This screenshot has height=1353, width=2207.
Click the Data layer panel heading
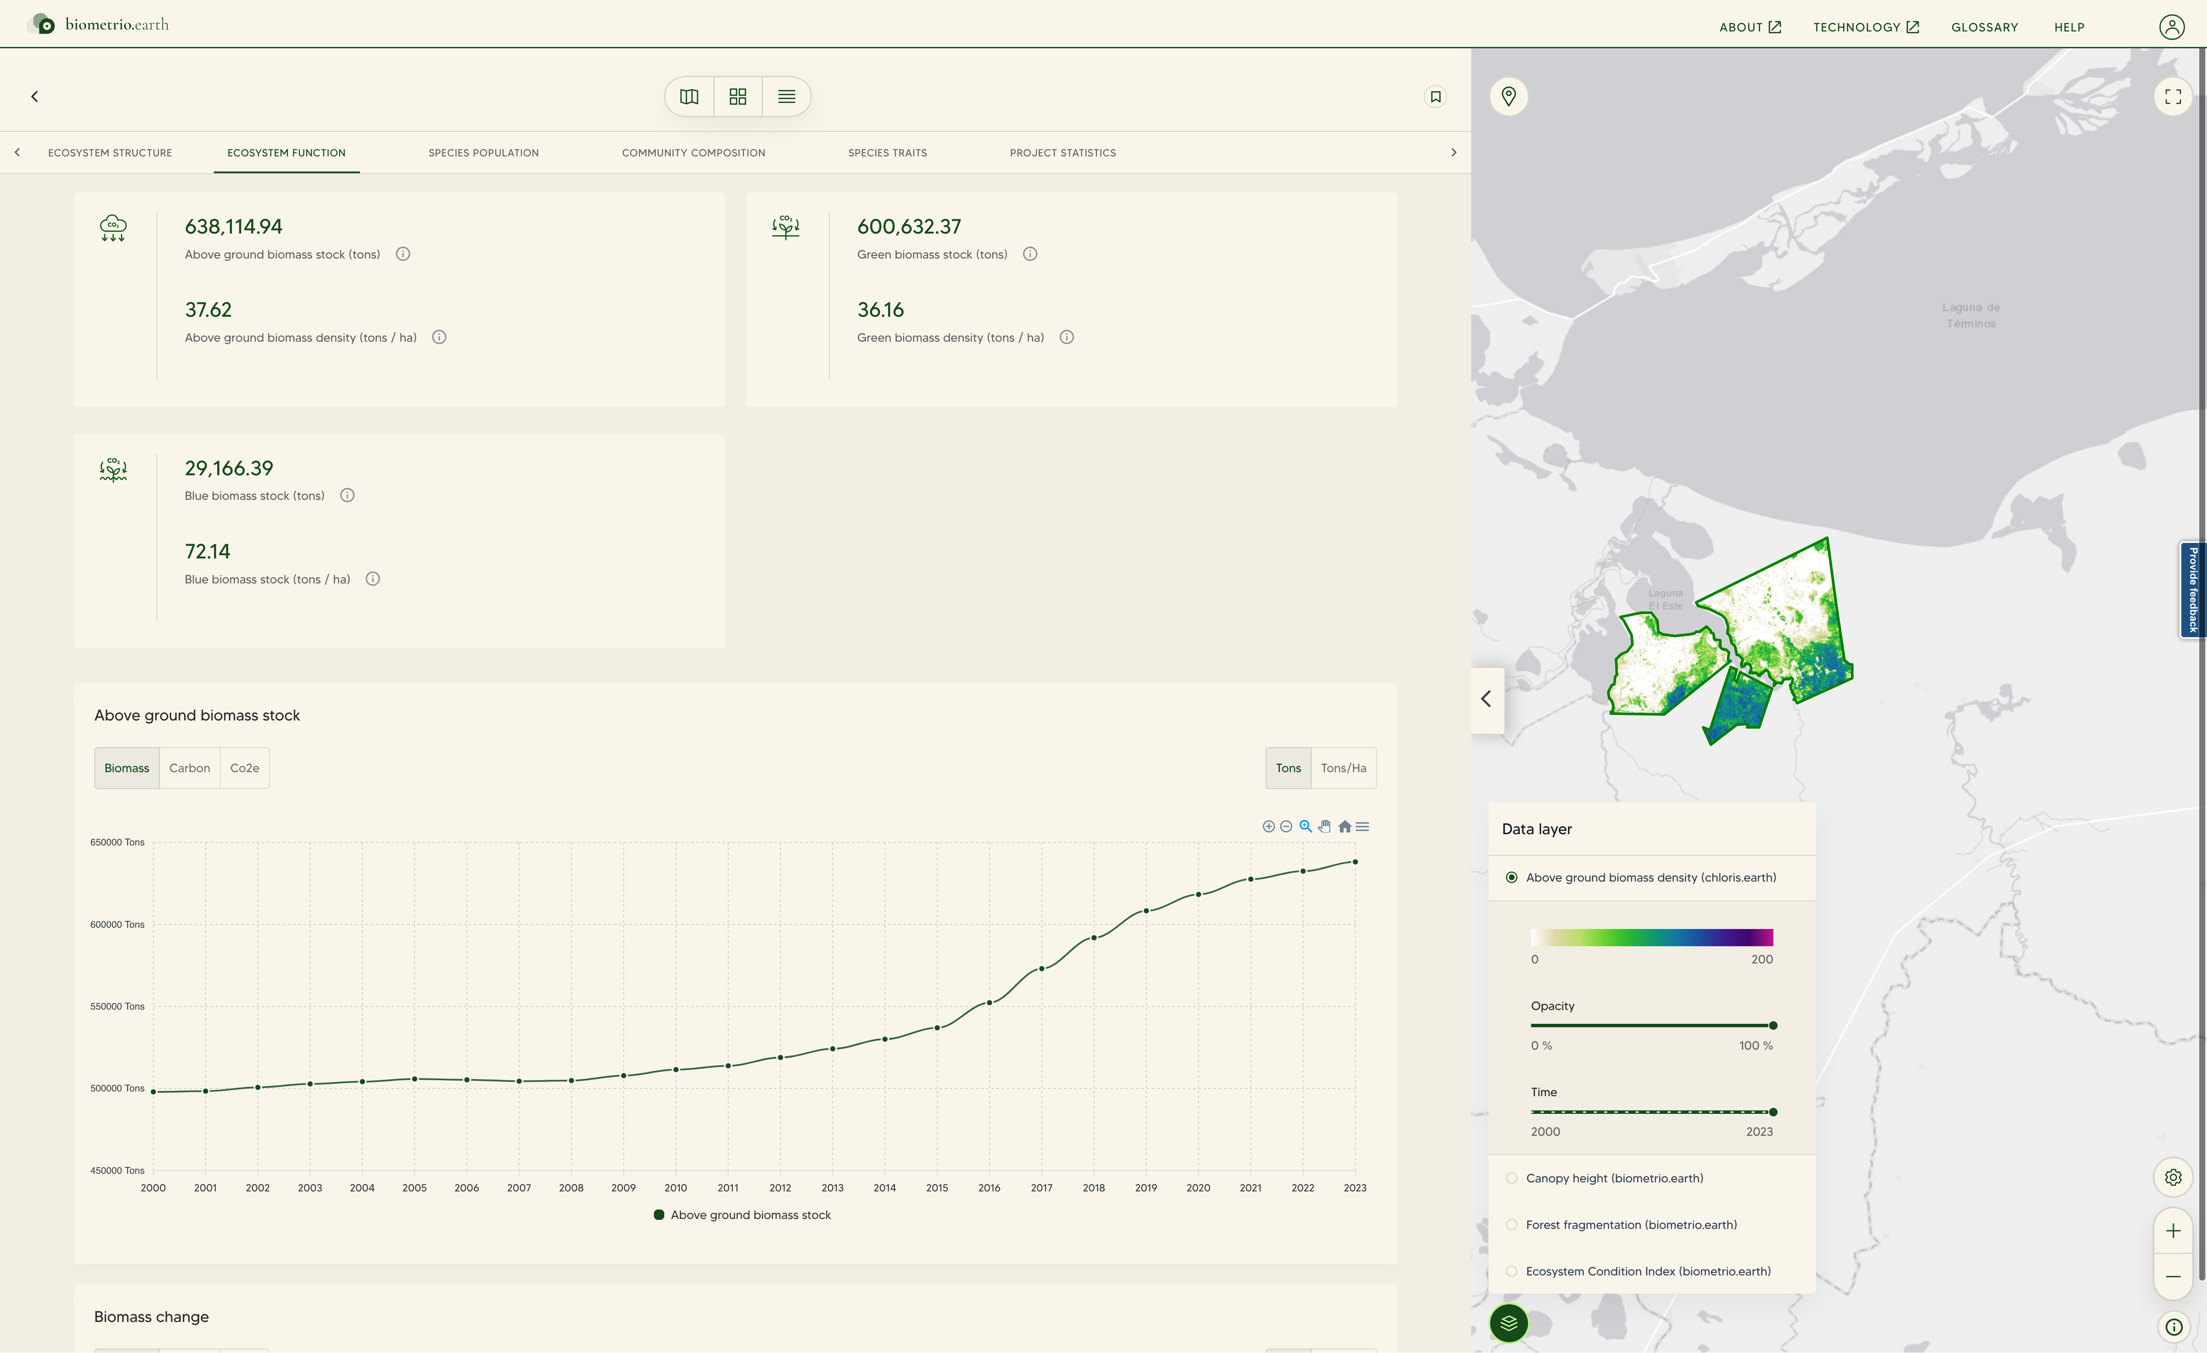1536,829
